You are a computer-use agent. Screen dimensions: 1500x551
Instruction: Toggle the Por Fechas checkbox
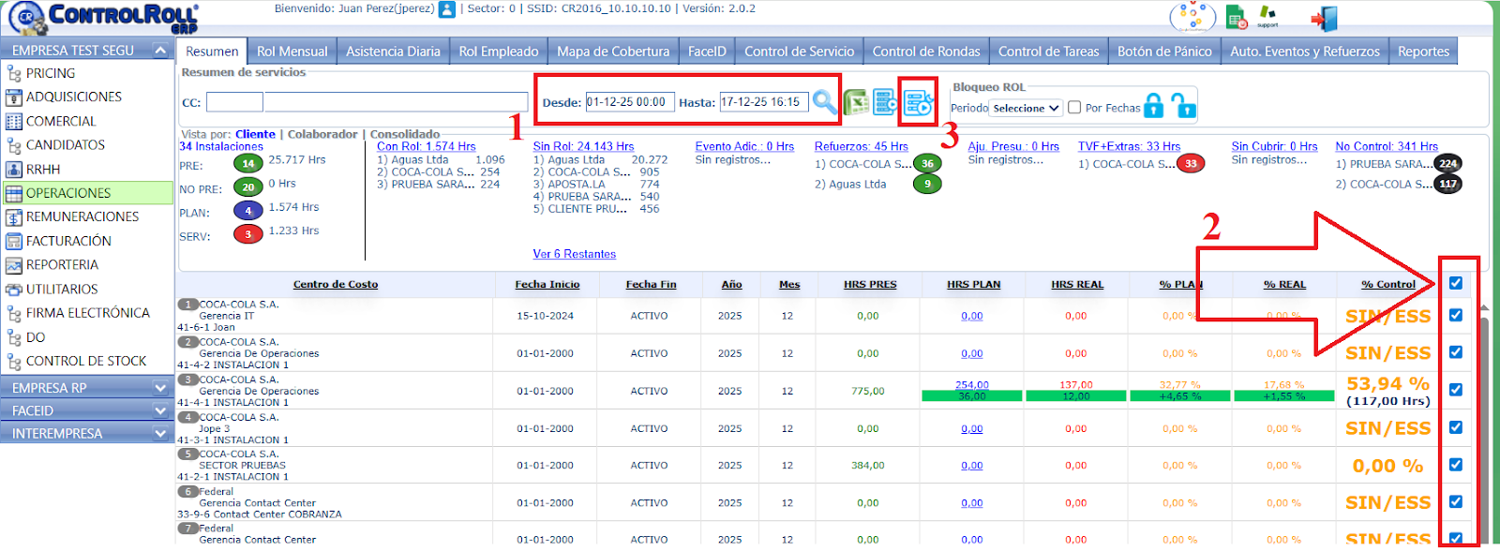(x=1074, y=108)
